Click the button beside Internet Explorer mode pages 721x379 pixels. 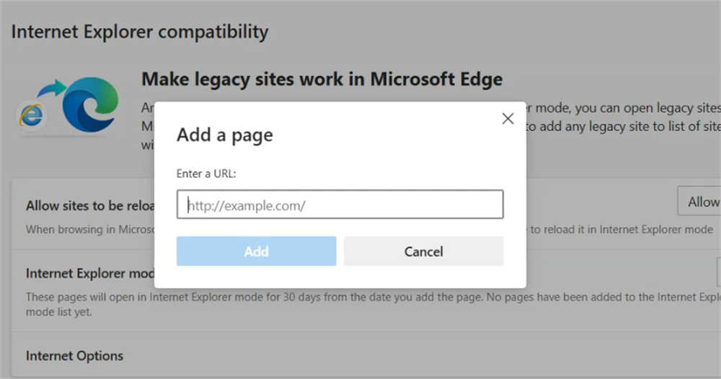click(x=718, y=274)
